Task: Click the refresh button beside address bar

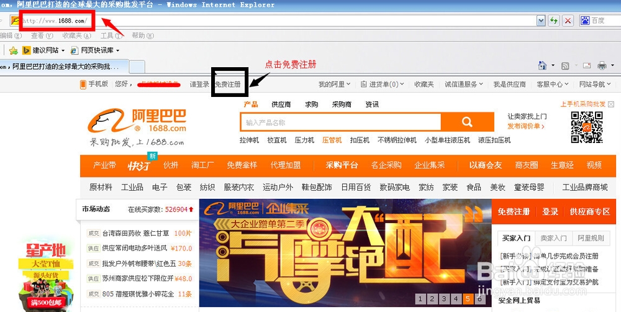Action: (554, 21)
